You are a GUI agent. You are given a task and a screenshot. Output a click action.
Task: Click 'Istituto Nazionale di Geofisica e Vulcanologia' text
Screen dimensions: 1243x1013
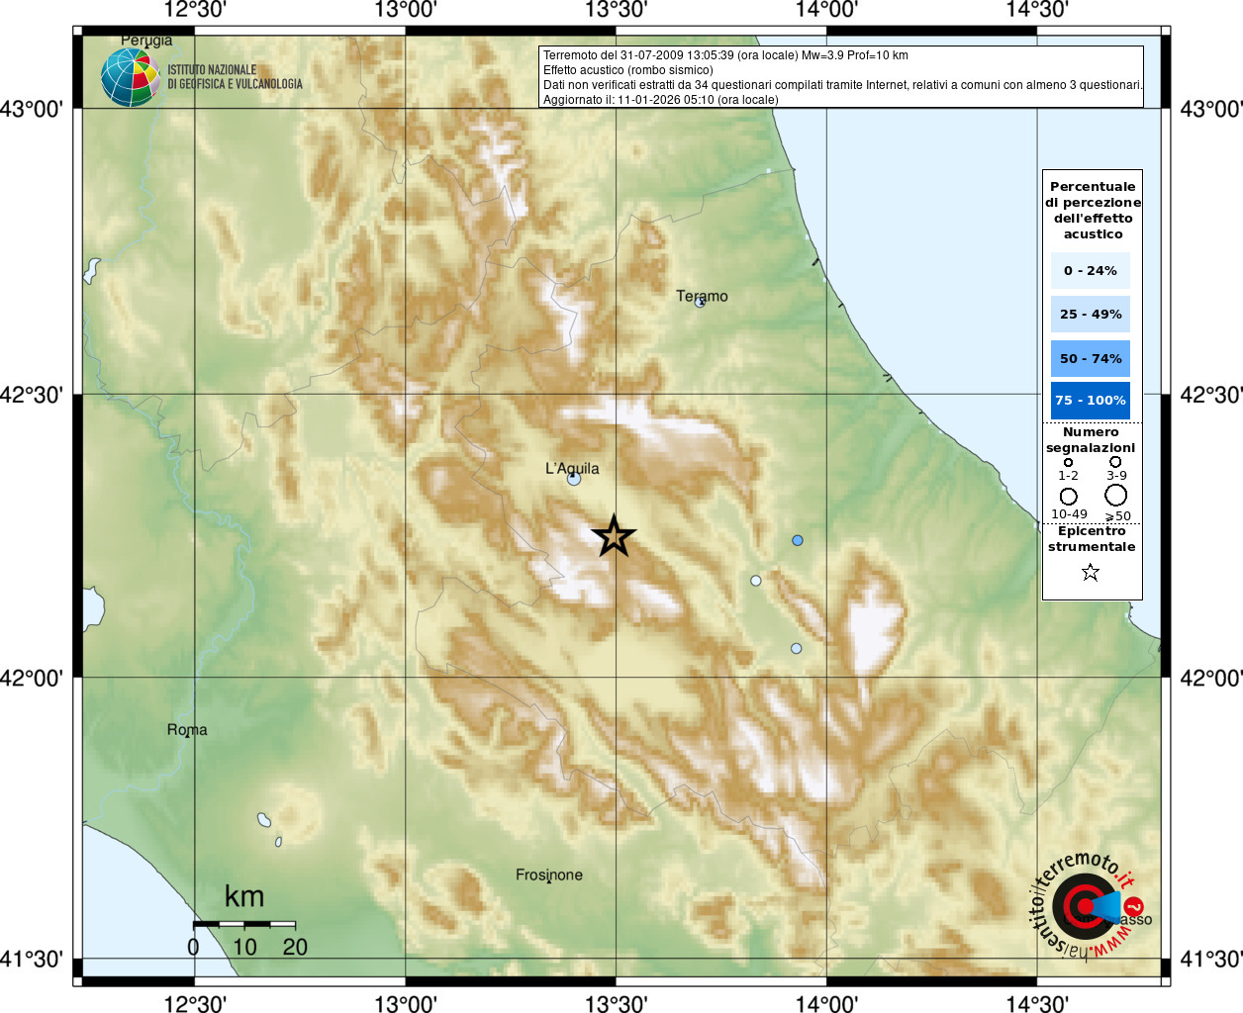coord(235,77)
